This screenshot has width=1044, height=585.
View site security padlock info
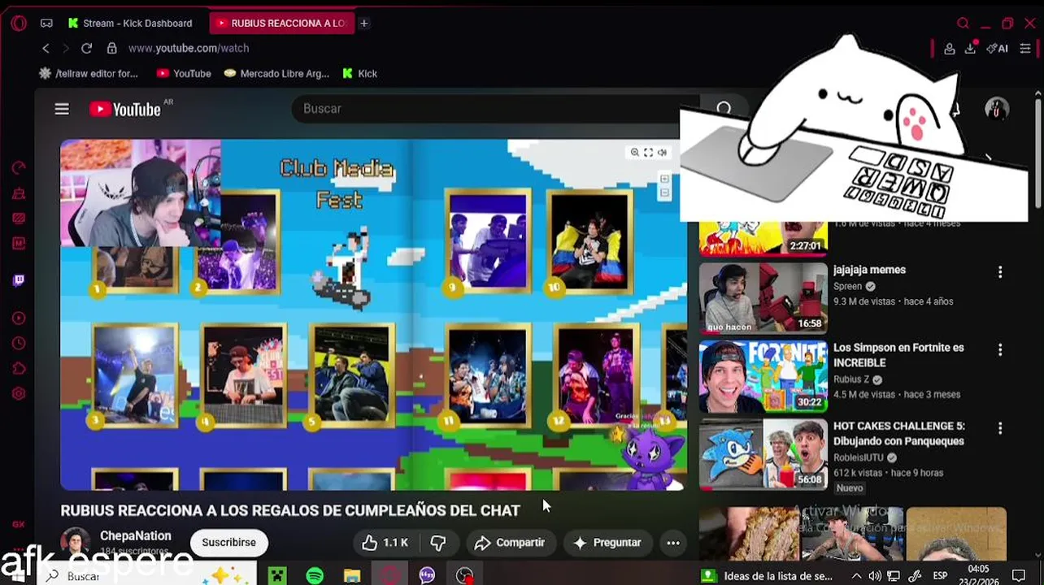tap(112, 48)
